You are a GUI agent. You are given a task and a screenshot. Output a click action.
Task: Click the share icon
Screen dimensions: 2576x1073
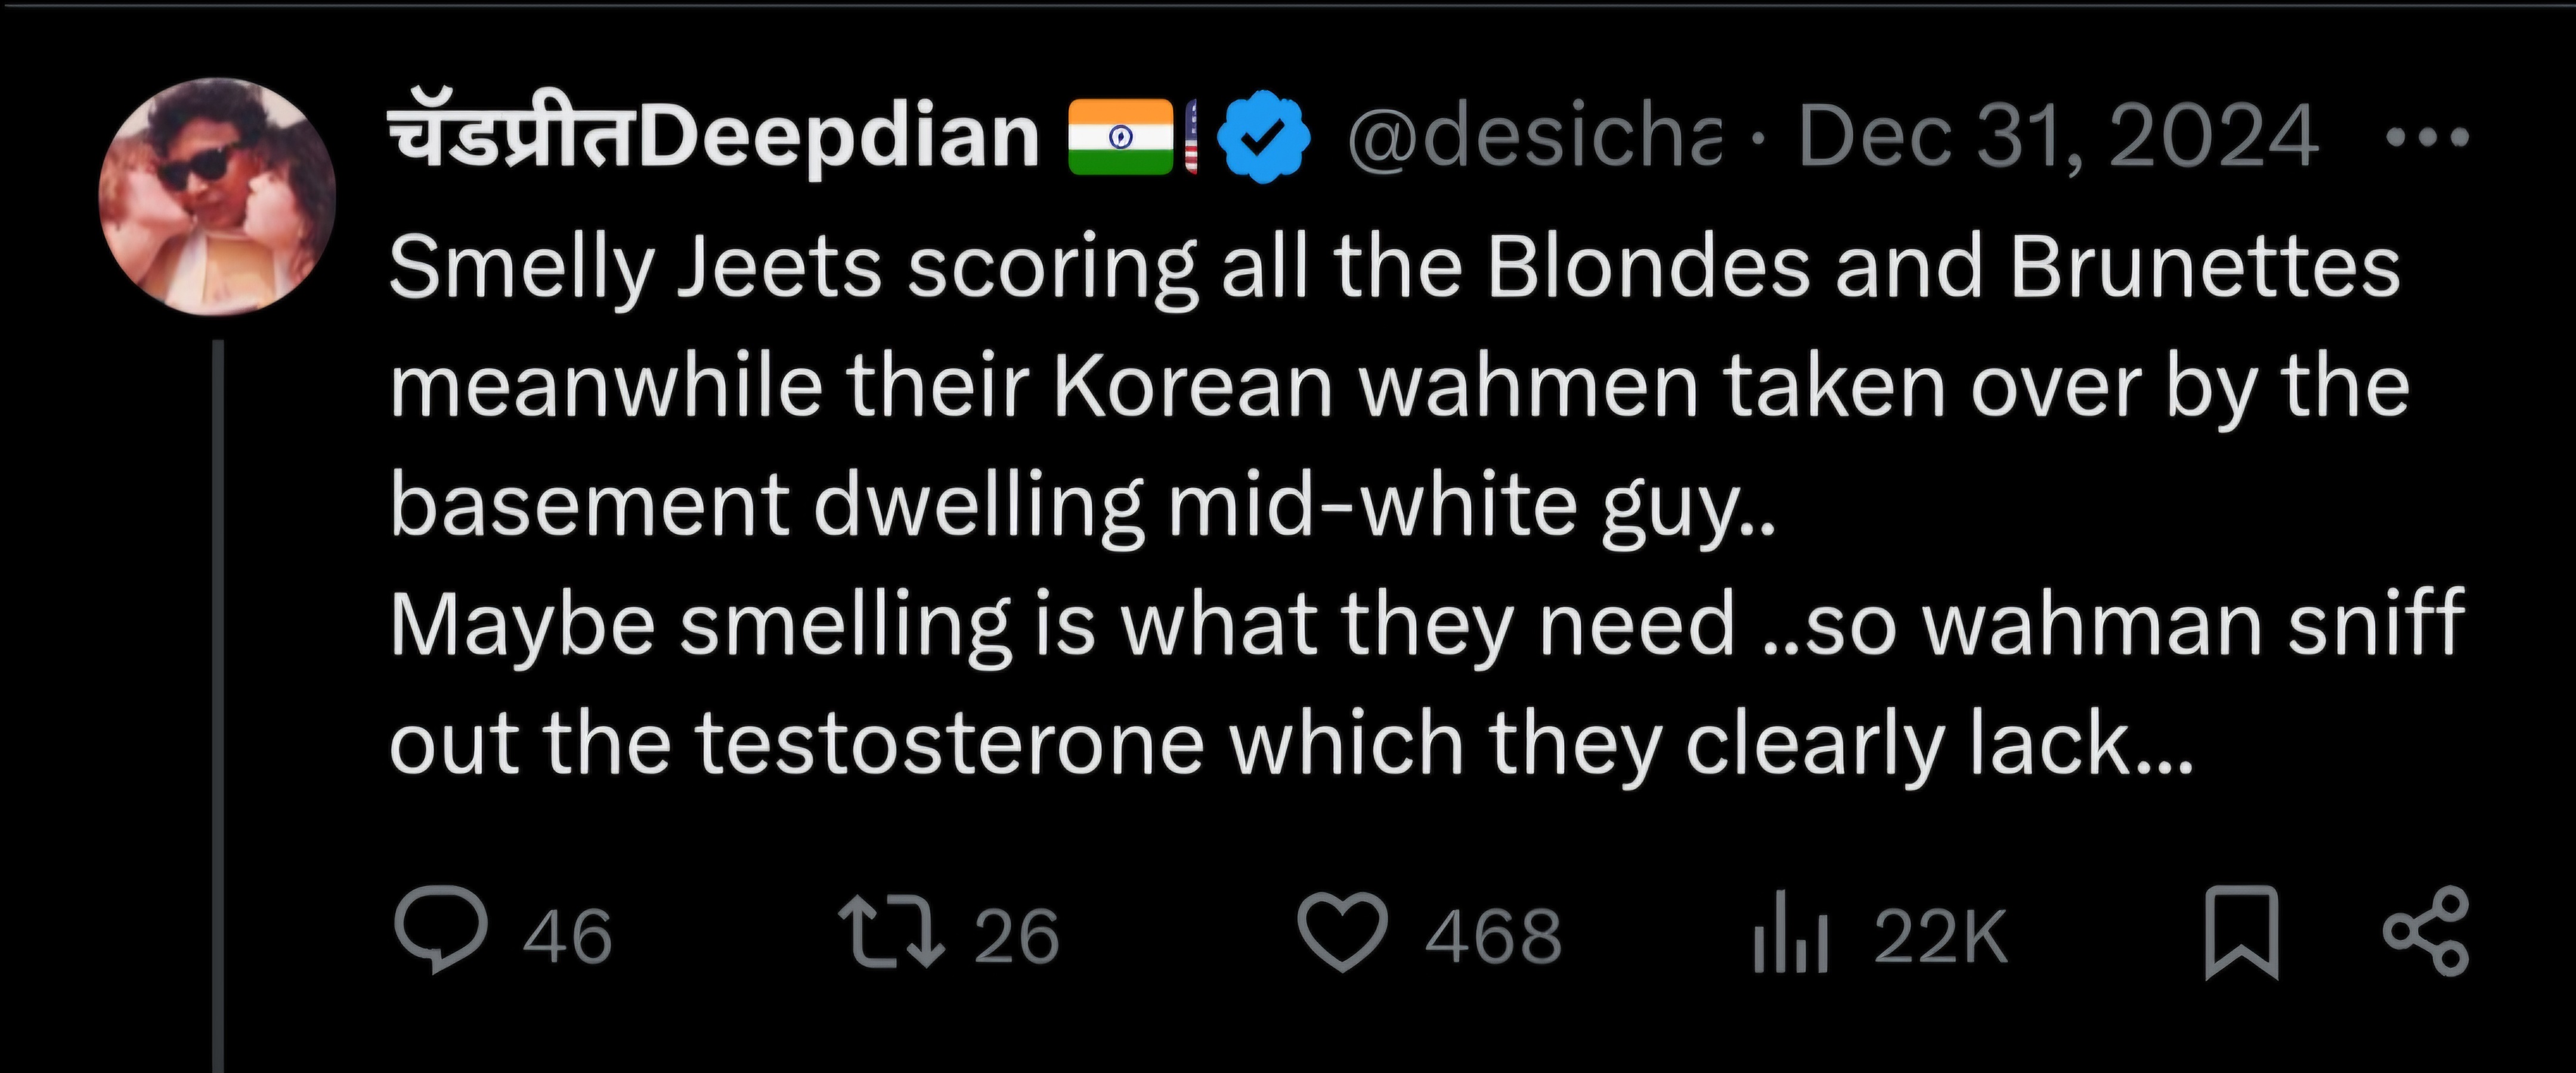point(2426,933)
